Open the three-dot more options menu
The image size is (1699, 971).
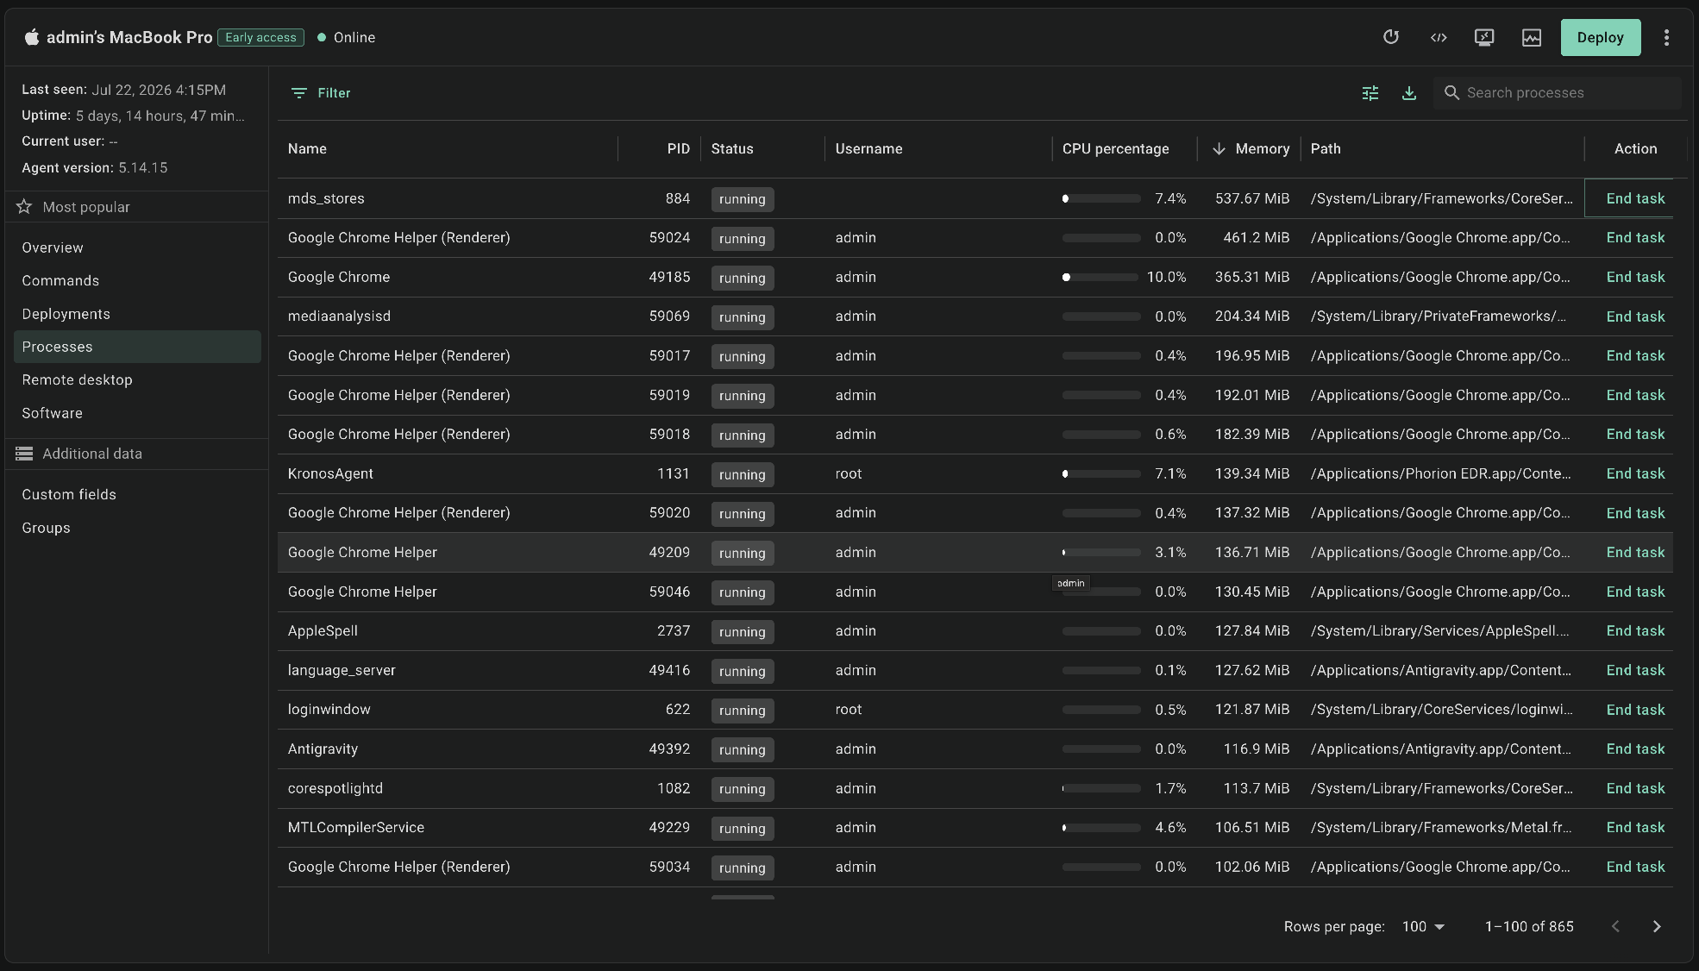1666,37
